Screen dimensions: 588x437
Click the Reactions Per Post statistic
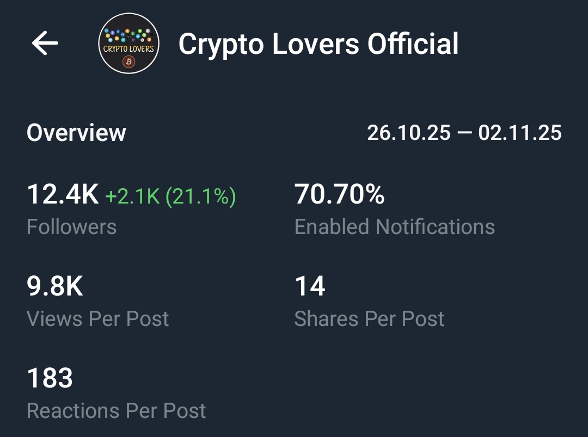117,395
